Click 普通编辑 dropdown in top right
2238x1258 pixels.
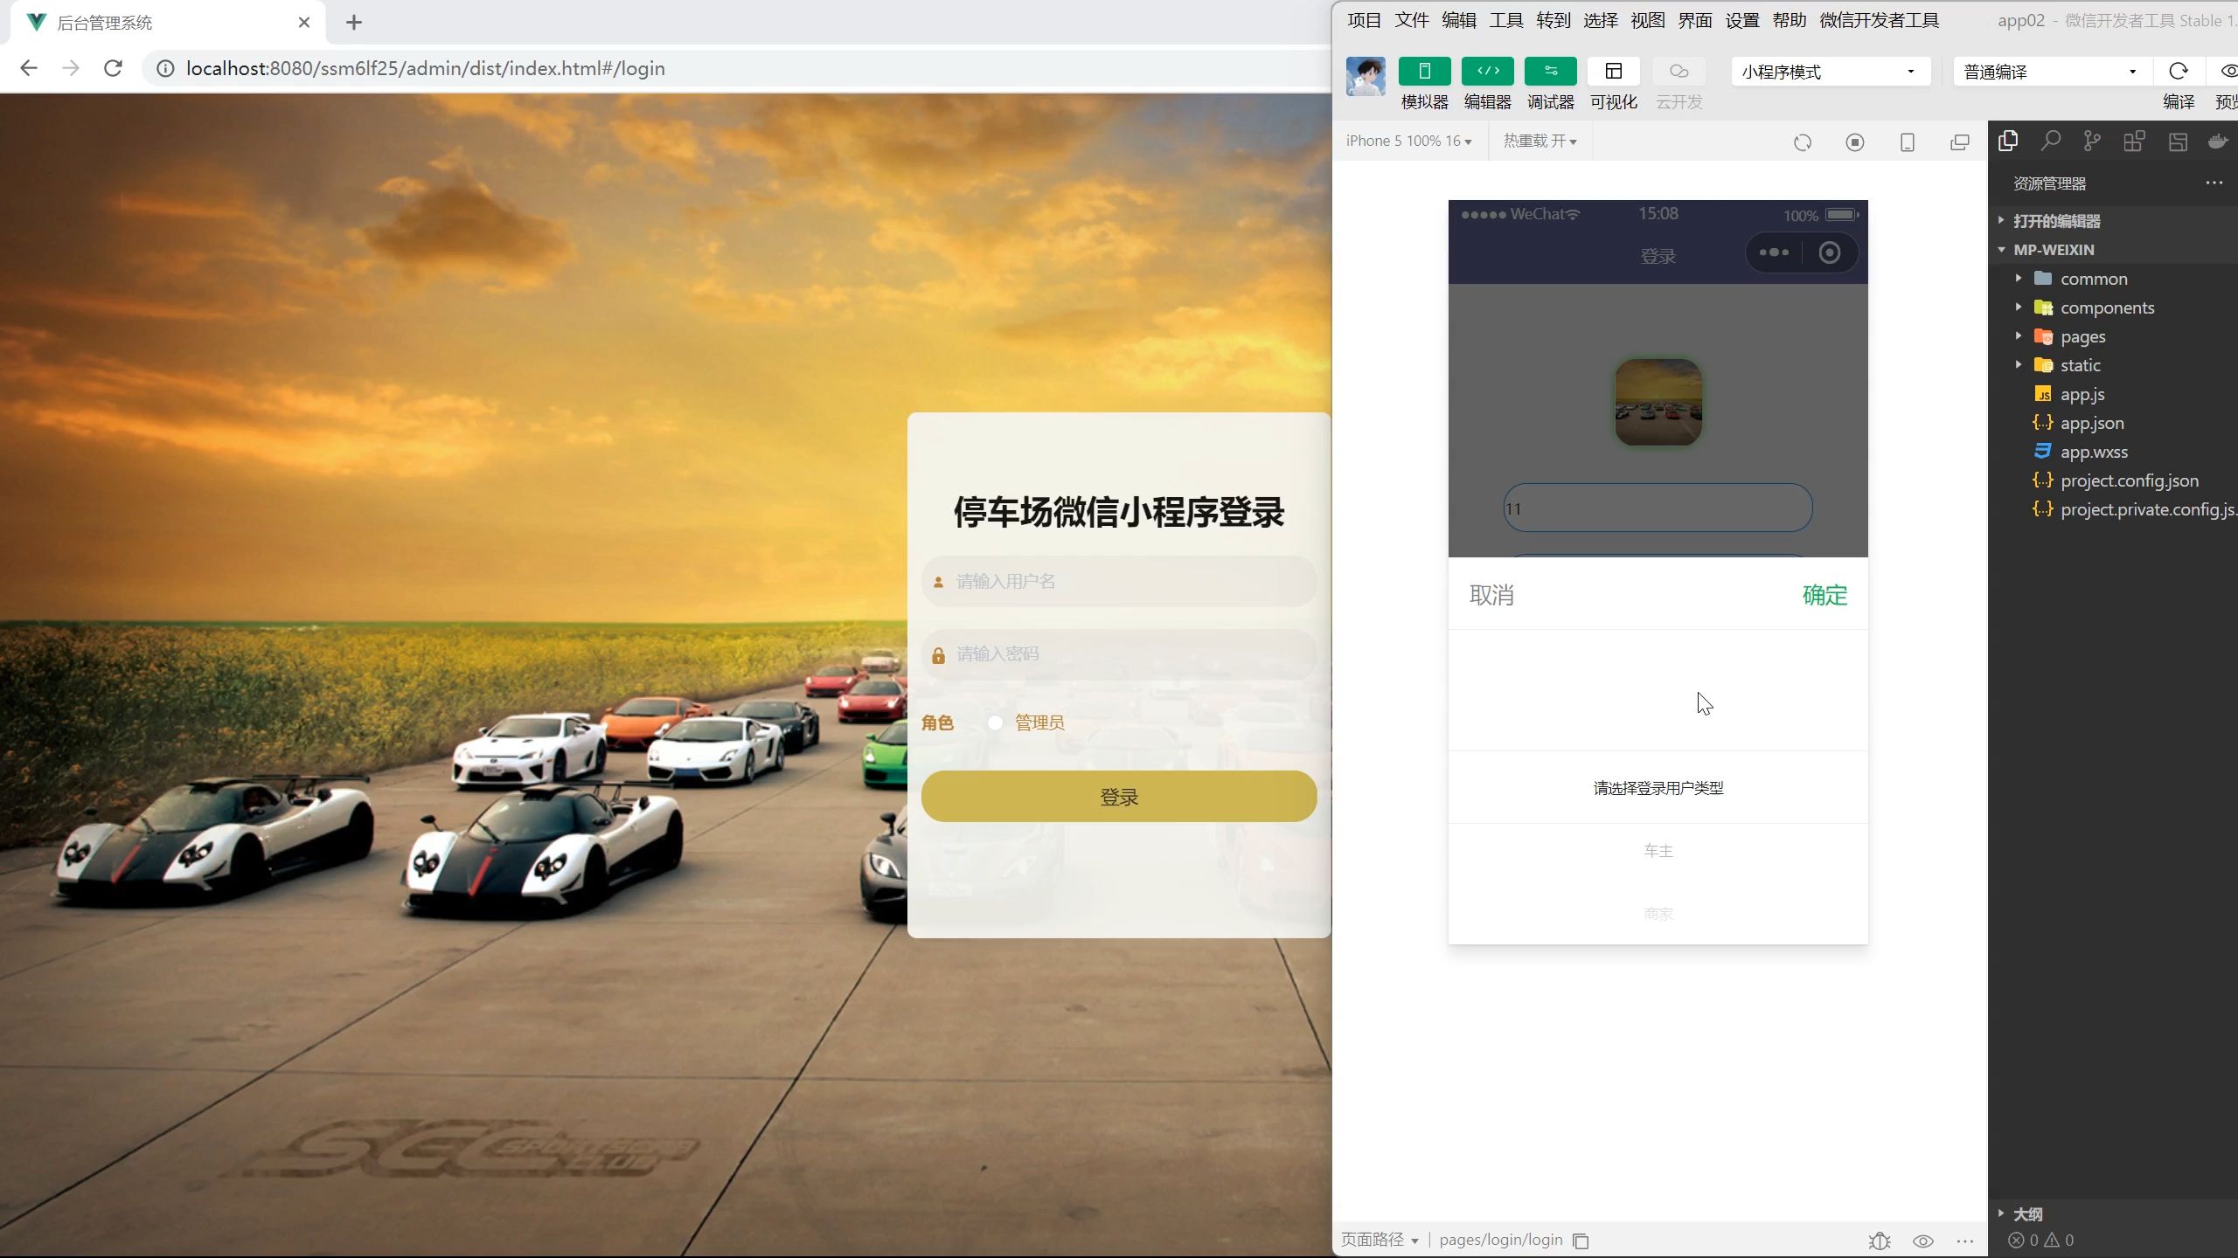[x=2044, y=71]
